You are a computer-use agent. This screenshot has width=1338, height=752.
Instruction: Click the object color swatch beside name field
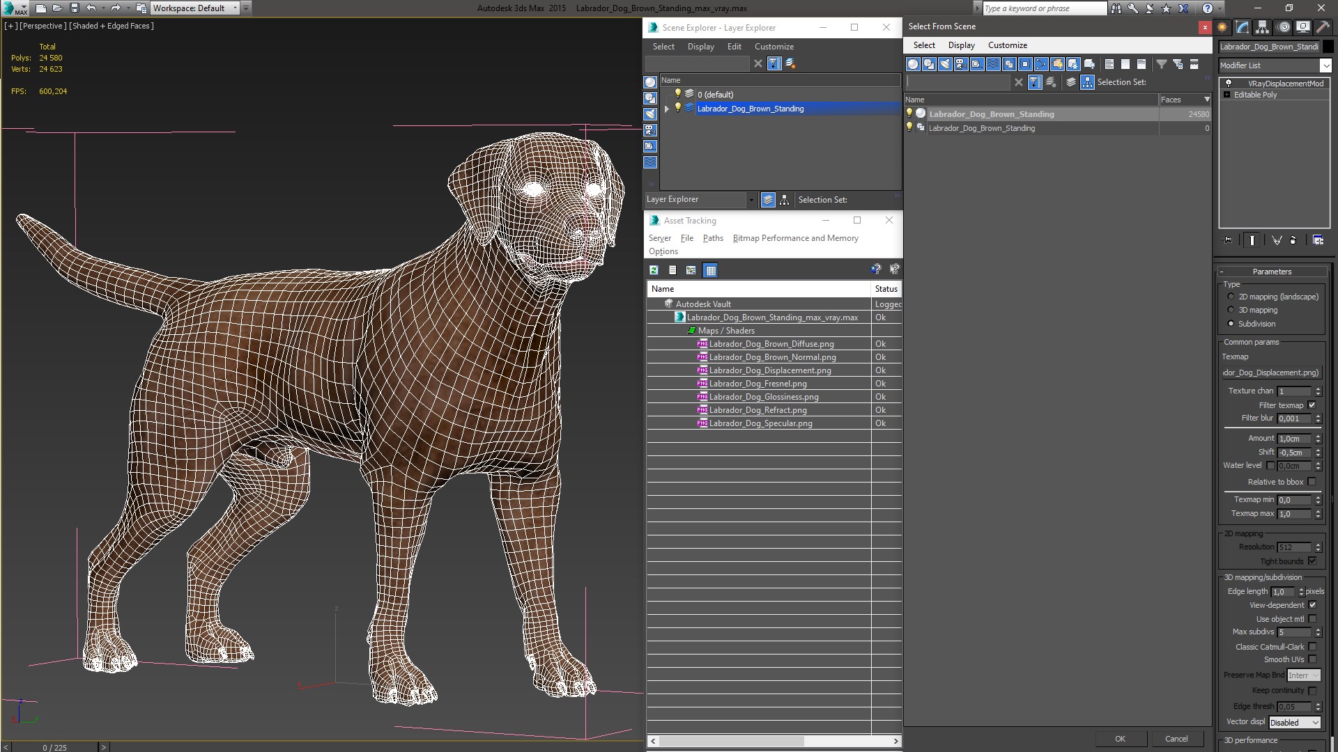click(1328, 47)
